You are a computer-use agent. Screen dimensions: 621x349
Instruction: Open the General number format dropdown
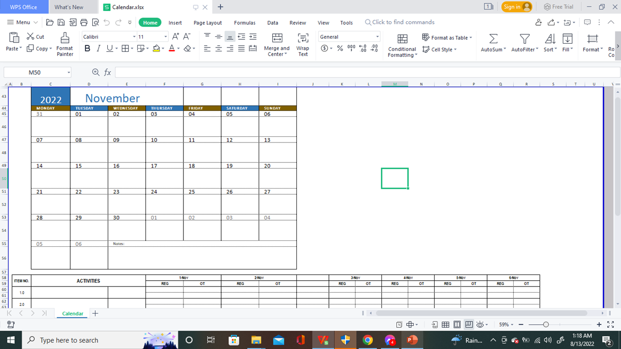[x=377, y=37]
